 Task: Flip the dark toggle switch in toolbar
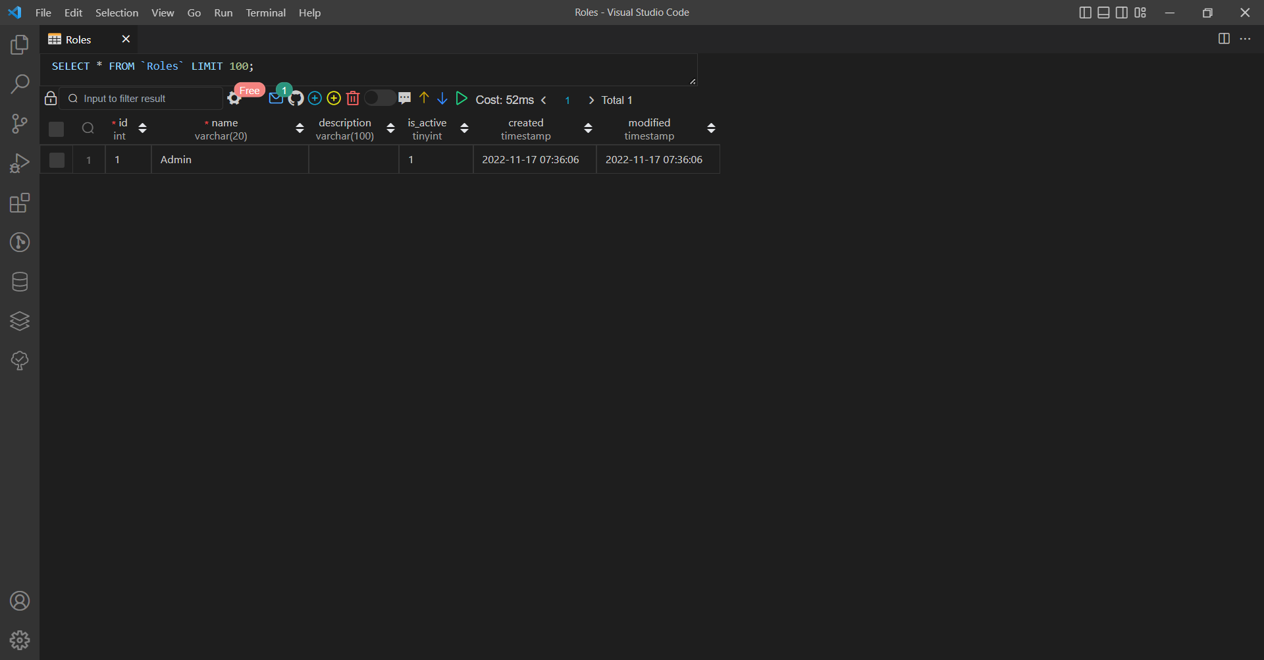(380, 98)
